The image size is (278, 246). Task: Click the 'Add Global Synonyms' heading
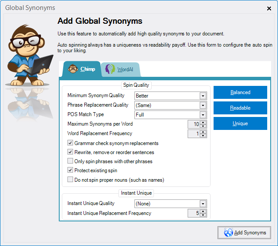pyautogui.click(x=100, y=21)
